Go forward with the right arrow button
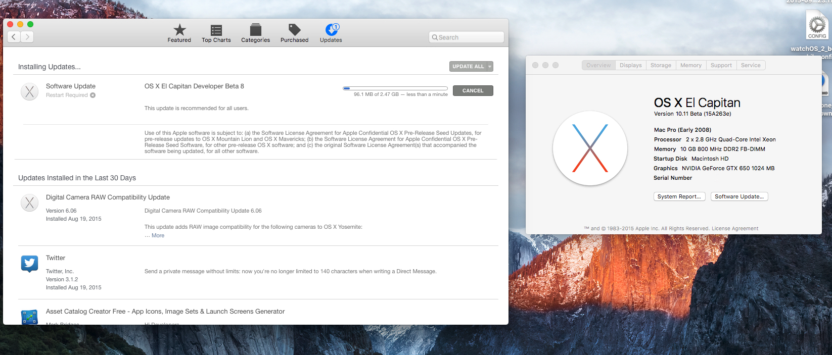Screen dimensions: 832x355 pyautogui.click(x=27, y=37)
